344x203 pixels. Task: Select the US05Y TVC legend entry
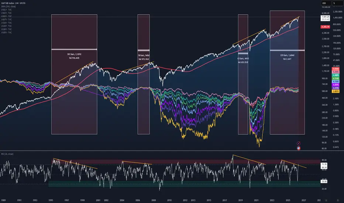tap(6, 32)
